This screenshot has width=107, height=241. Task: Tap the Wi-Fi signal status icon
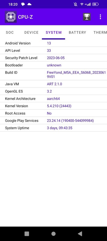82,4
